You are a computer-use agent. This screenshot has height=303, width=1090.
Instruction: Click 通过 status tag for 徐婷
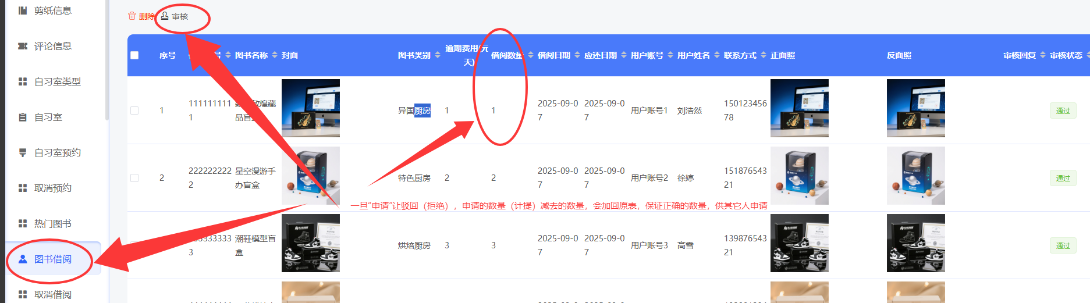click(1063, 178)
